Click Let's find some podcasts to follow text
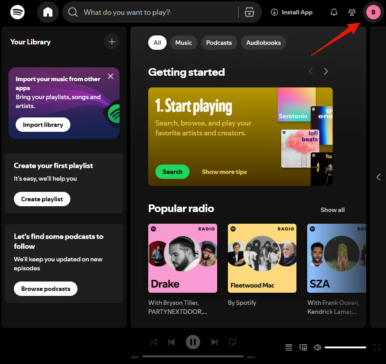386x364 pixels. 59,241
